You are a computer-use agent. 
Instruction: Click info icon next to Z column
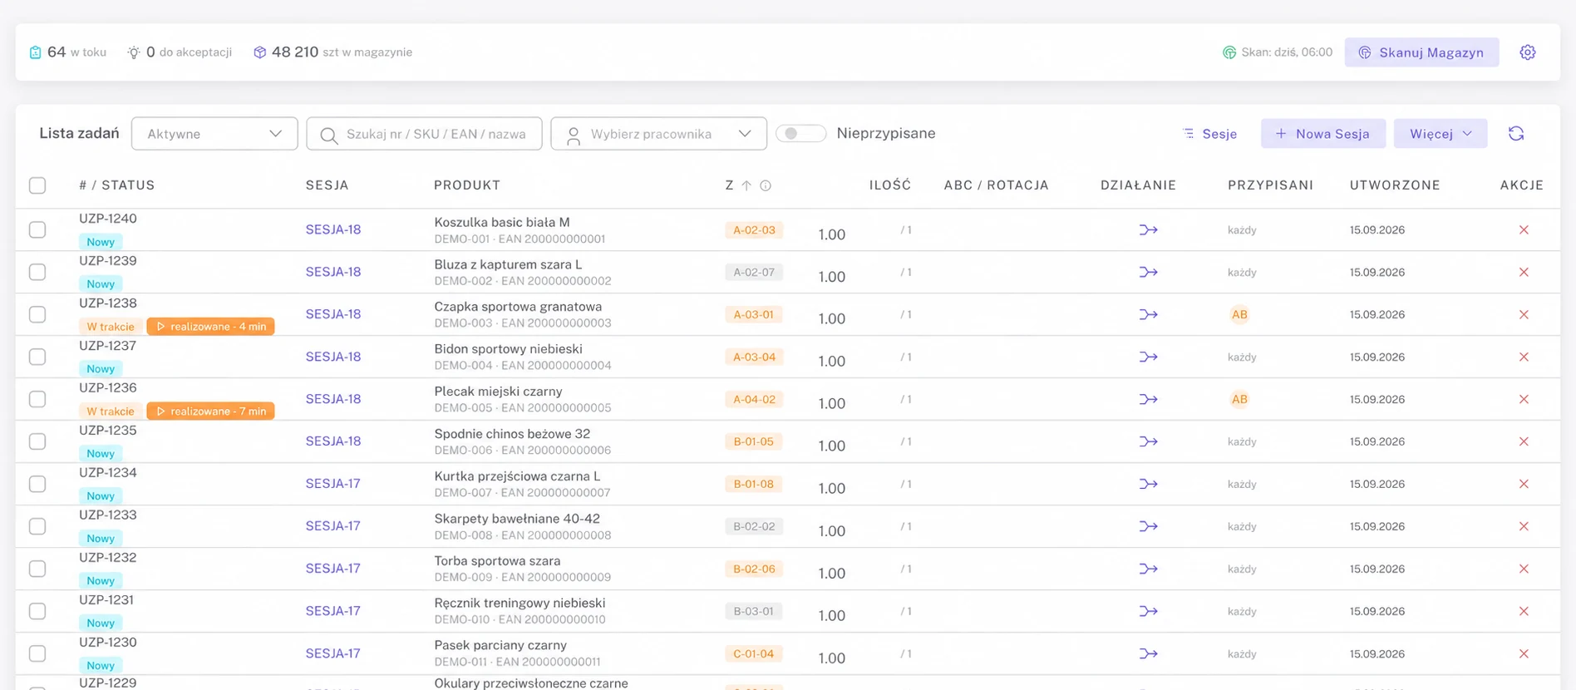point(766,185)
